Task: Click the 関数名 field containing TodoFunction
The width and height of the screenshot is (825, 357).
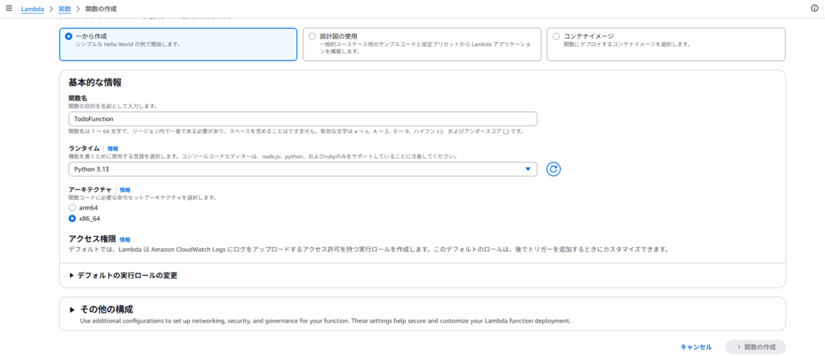Action: 302,118
